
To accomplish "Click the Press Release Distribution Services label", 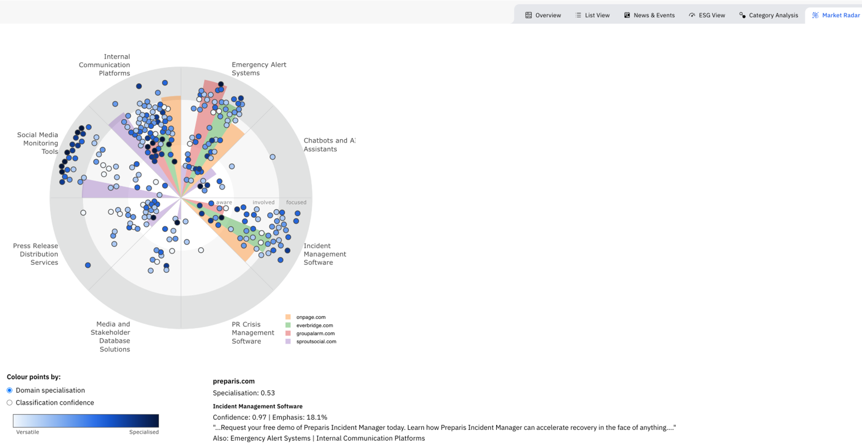I will point(36,254).
